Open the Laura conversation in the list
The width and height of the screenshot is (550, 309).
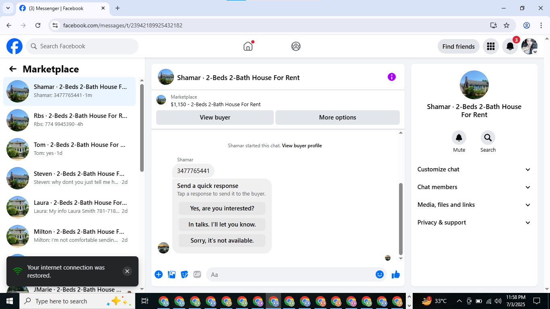click(69, 207)
